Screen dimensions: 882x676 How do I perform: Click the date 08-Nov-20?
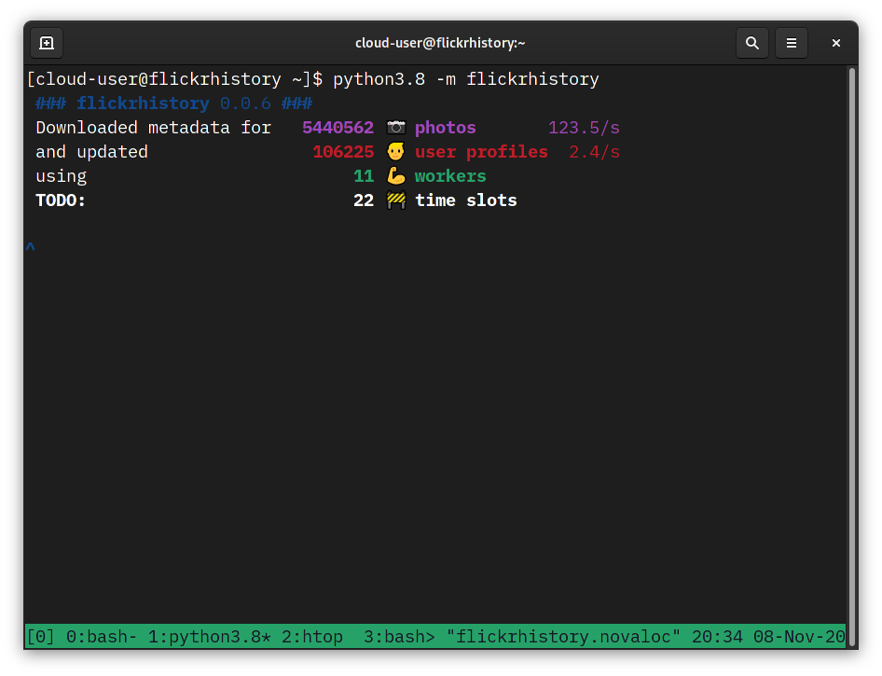(x=799, y=637)
